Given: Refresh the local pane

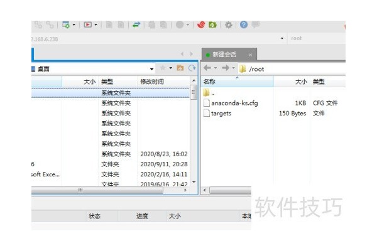Looking at the screenshot, I should tap(192, 68).
